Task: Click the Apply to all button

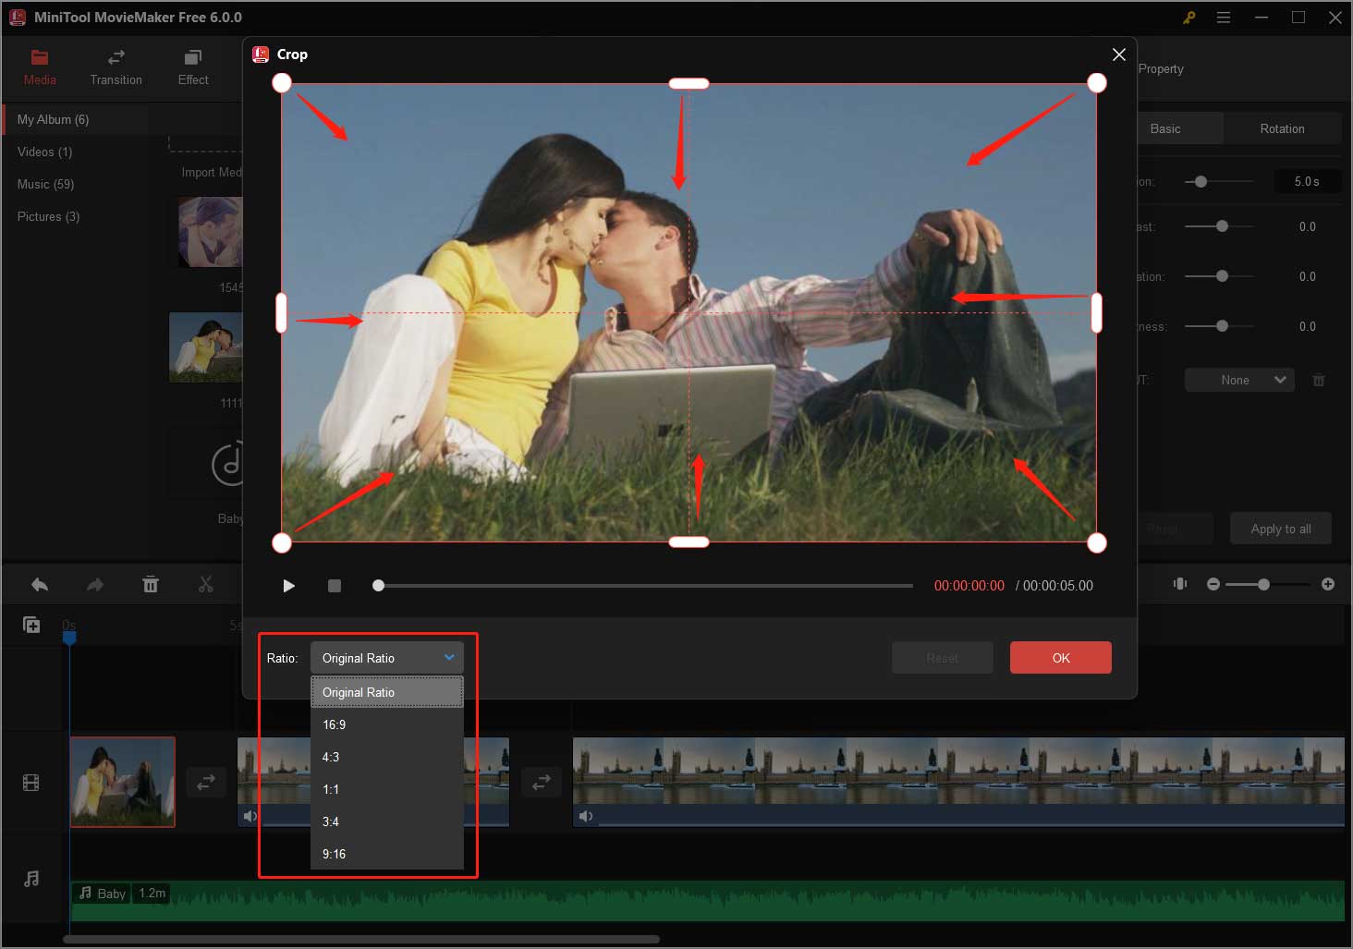Action: tap(1280, 529)
